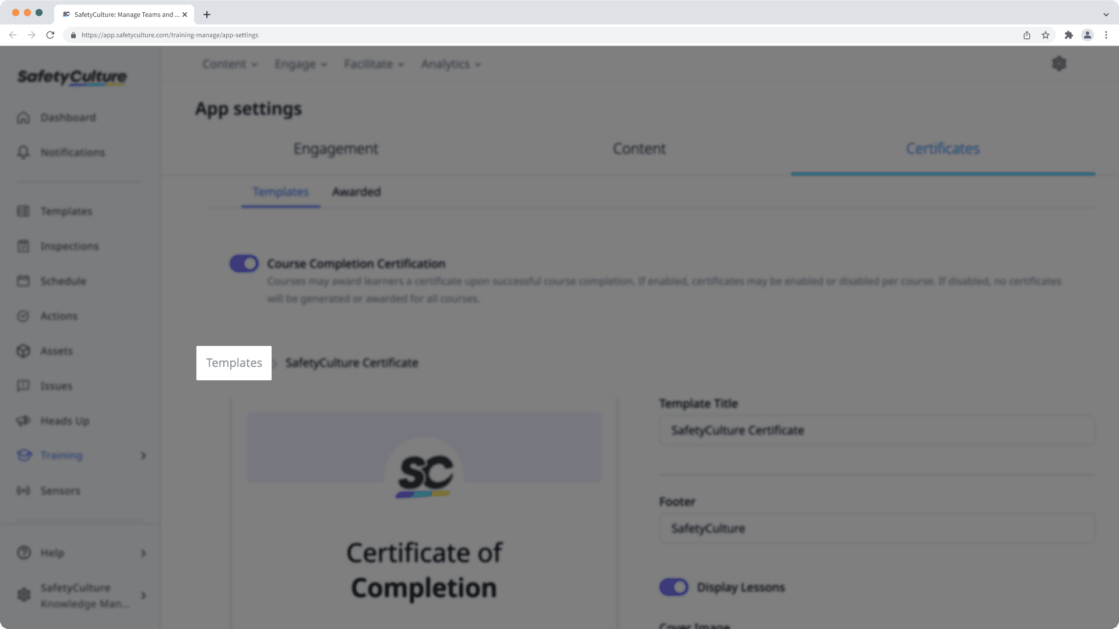This screenshot has height=629, width=1119.
Task: Click the Template Title input field
Action: pyautogui.click(x=877, y=430)
